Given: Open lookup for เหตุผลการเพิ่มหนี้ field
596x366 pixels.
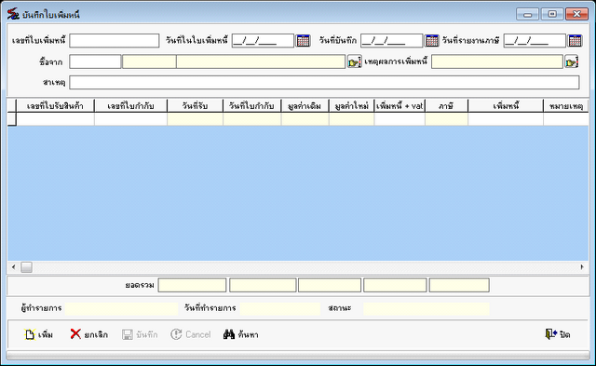Looking at the screenshot, I should click(571, 61).
